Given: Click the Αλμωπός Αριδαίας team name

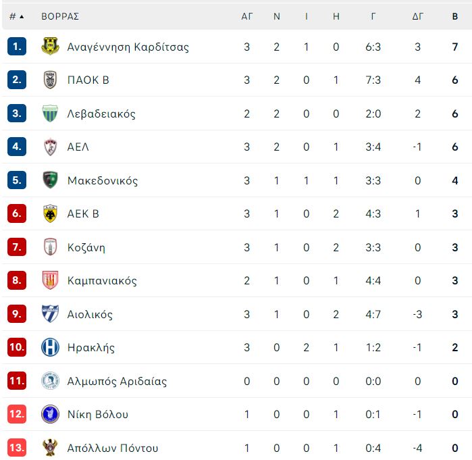Looking at the screenshot, I should [x=117, y=381].
